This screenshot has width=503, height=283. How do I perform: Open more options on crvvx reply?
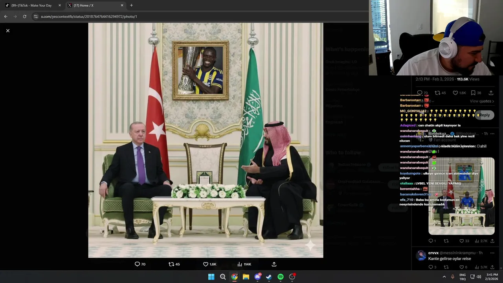click(x=492, y=253)
